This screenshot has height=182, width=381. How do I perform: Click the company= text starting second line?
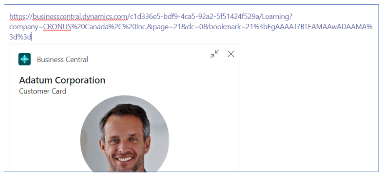point(26,27)
